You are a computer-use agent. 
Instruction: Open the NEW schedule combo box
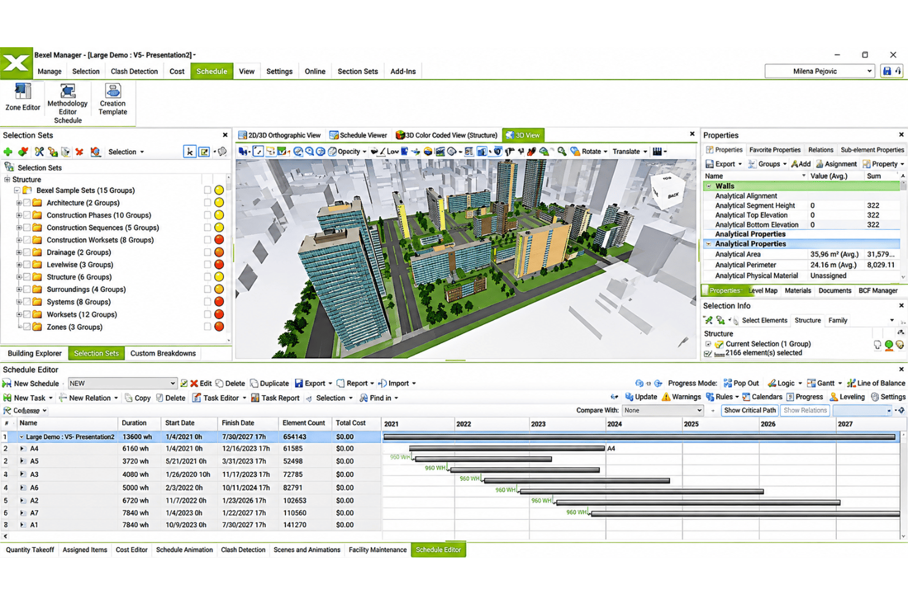tap(122, 383)
